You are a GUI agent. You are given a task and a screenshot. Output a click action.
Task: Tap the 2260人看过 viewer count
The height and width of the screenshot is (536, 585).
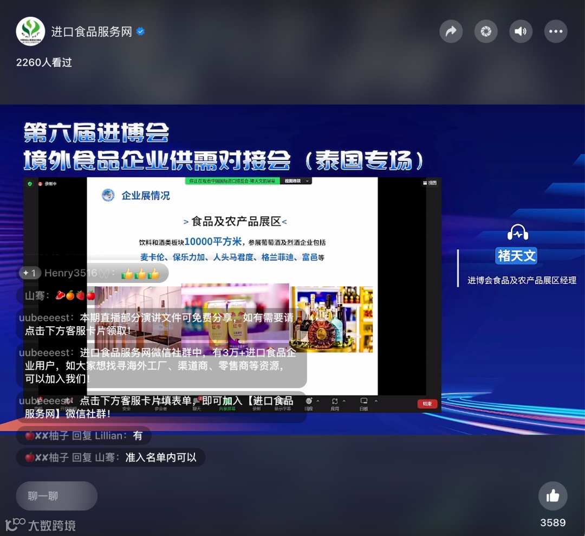[x=44, y=62]
